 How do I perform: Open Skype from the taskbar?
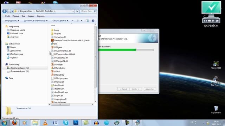tap(66, 123)
